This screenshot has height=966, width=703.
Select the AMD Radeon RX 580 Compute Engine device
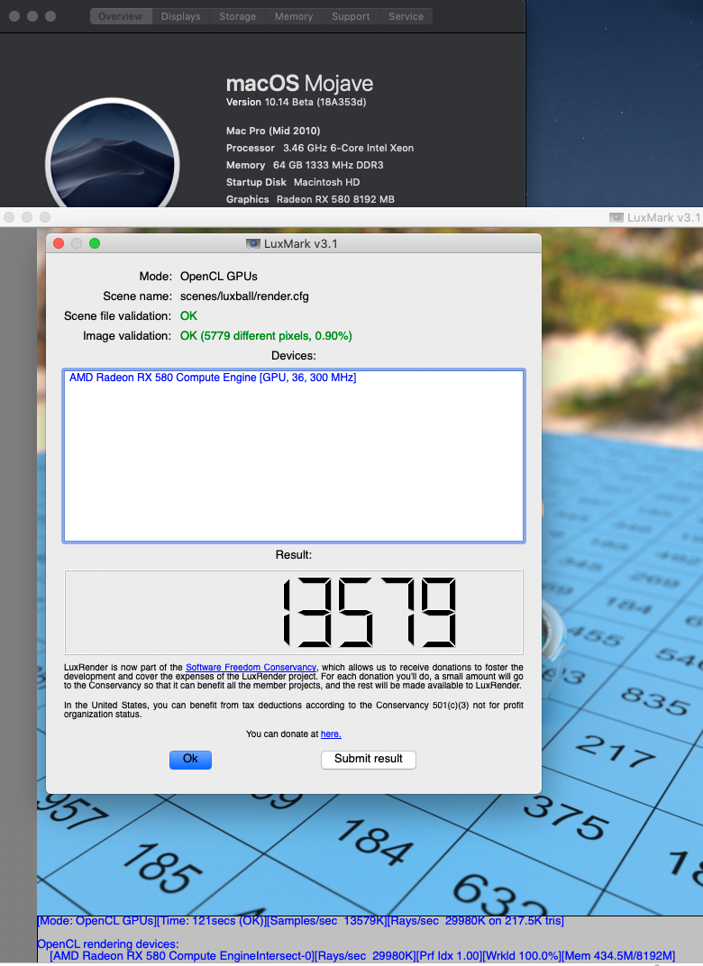213,377
